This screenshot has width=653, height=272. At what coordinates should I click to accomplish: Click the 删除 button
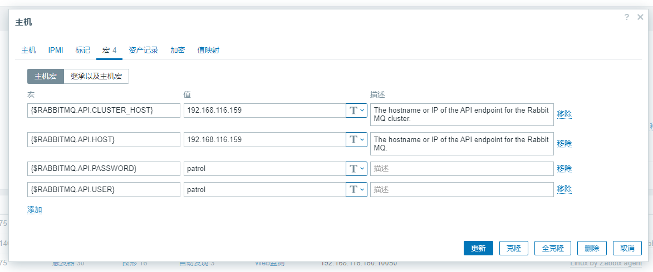click(592, 248)
